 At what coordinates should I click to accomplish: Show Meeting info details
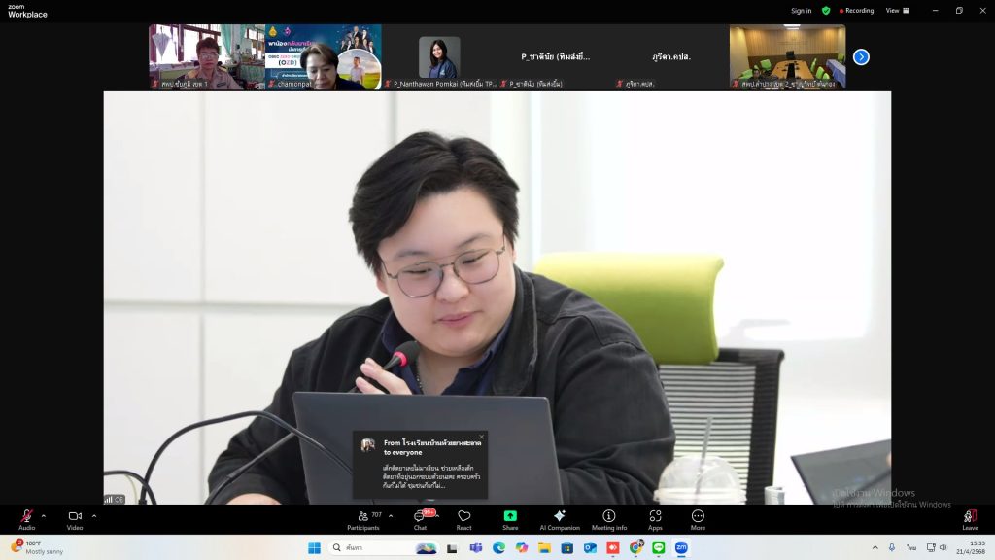click(609, 519)
